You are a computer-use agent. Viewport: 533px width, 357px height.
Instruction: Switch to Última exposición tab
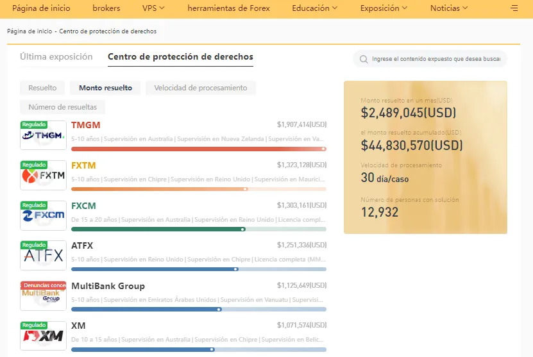(56, 57)
